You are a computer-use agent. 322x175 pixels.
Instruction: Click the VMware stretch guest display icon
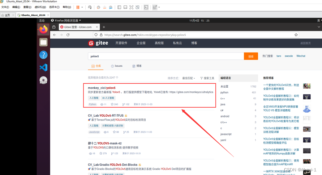(155, 7)
